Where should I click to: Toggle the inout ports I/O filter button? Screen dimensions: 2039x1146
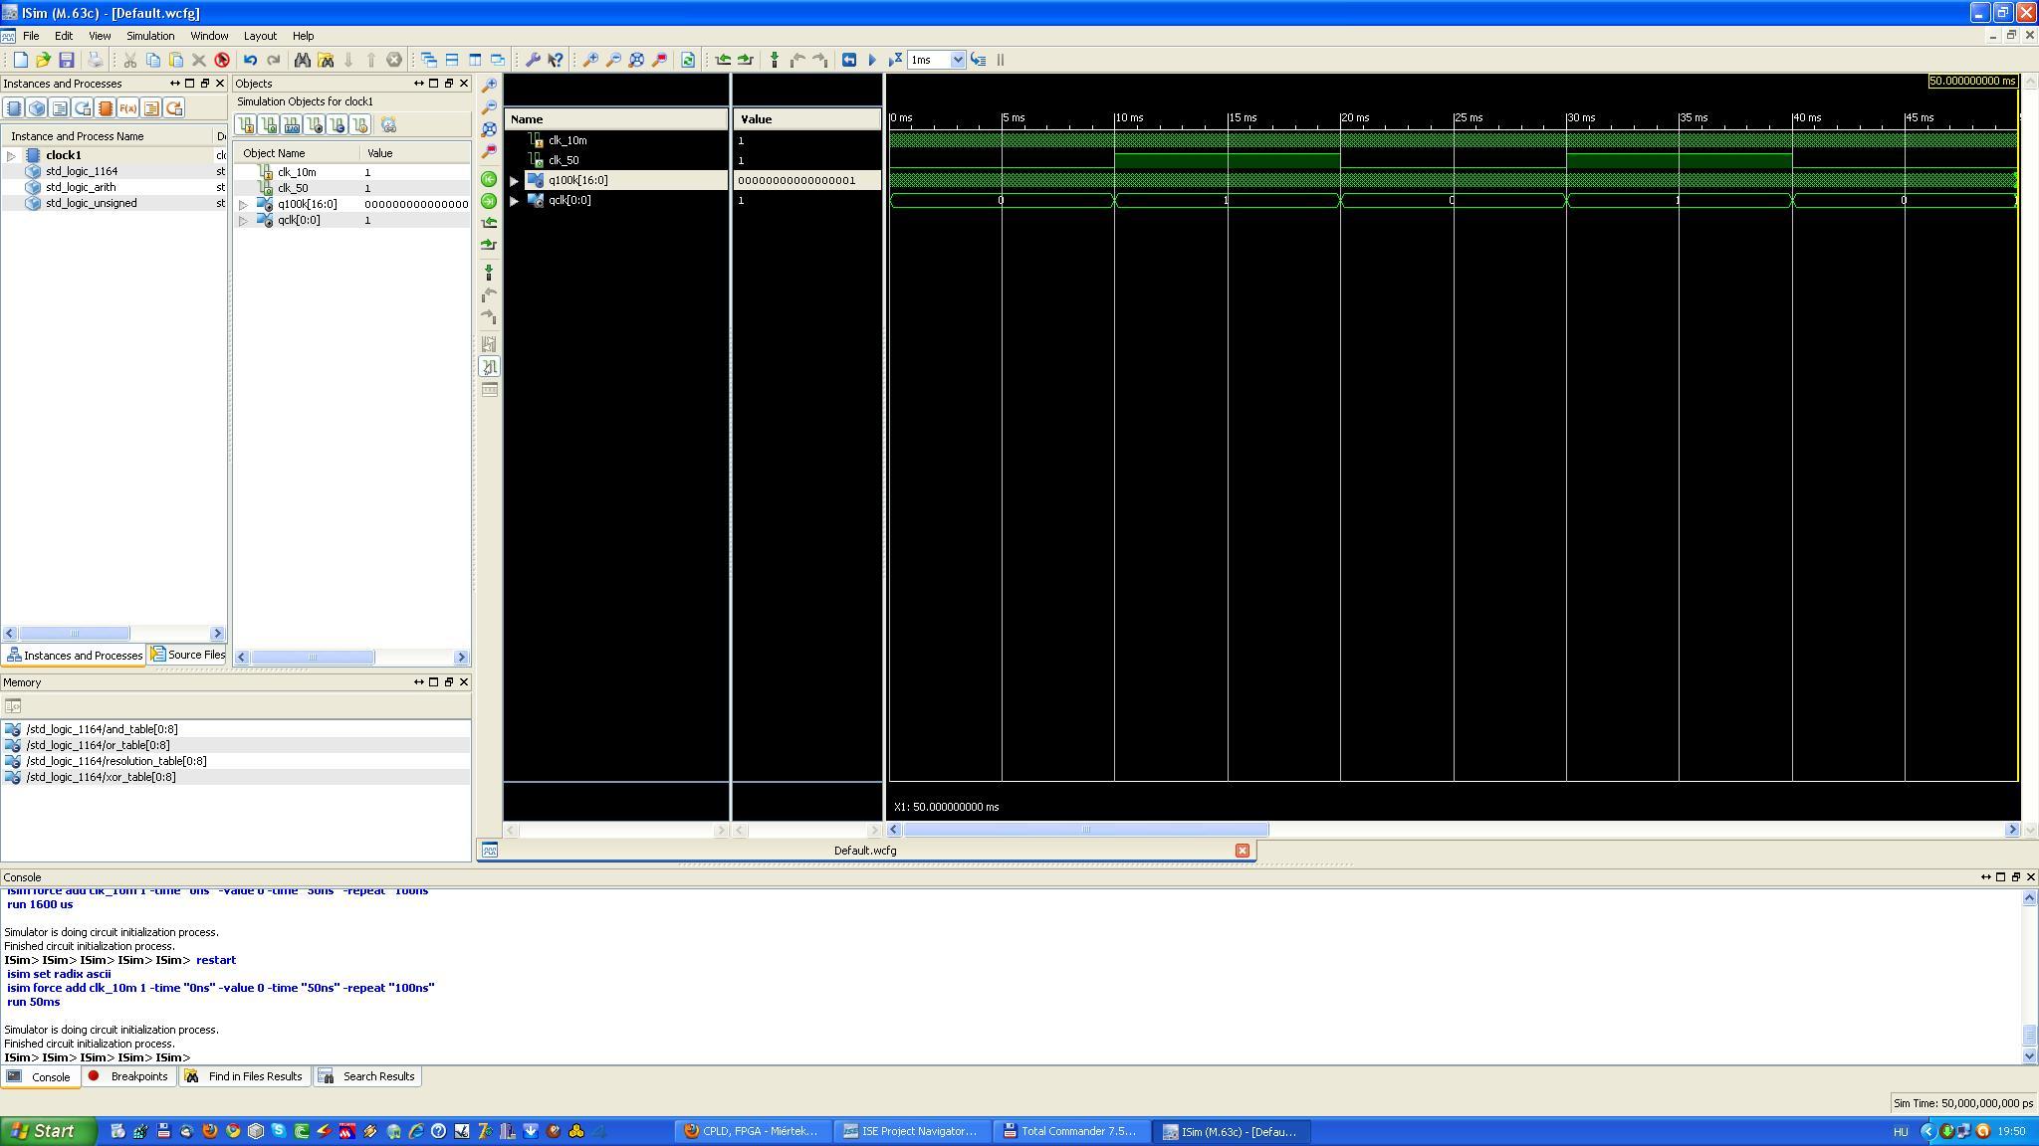pos(291,125)
